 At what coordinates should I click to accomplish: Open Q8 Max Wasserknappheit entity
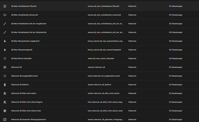tap(22, 50)
